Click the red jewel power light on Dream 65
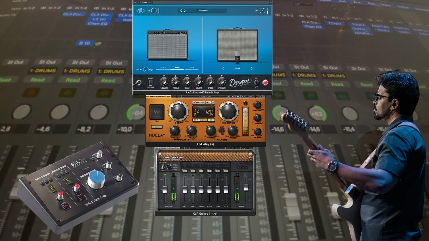Image resolution: width=429 pixels, height=241 pixels. tap(265, 83)
